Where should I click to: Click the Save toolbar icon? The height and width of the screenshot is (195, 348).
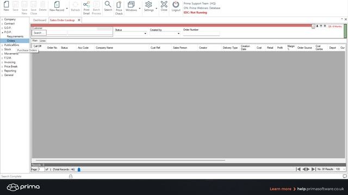tap(15, 4)
